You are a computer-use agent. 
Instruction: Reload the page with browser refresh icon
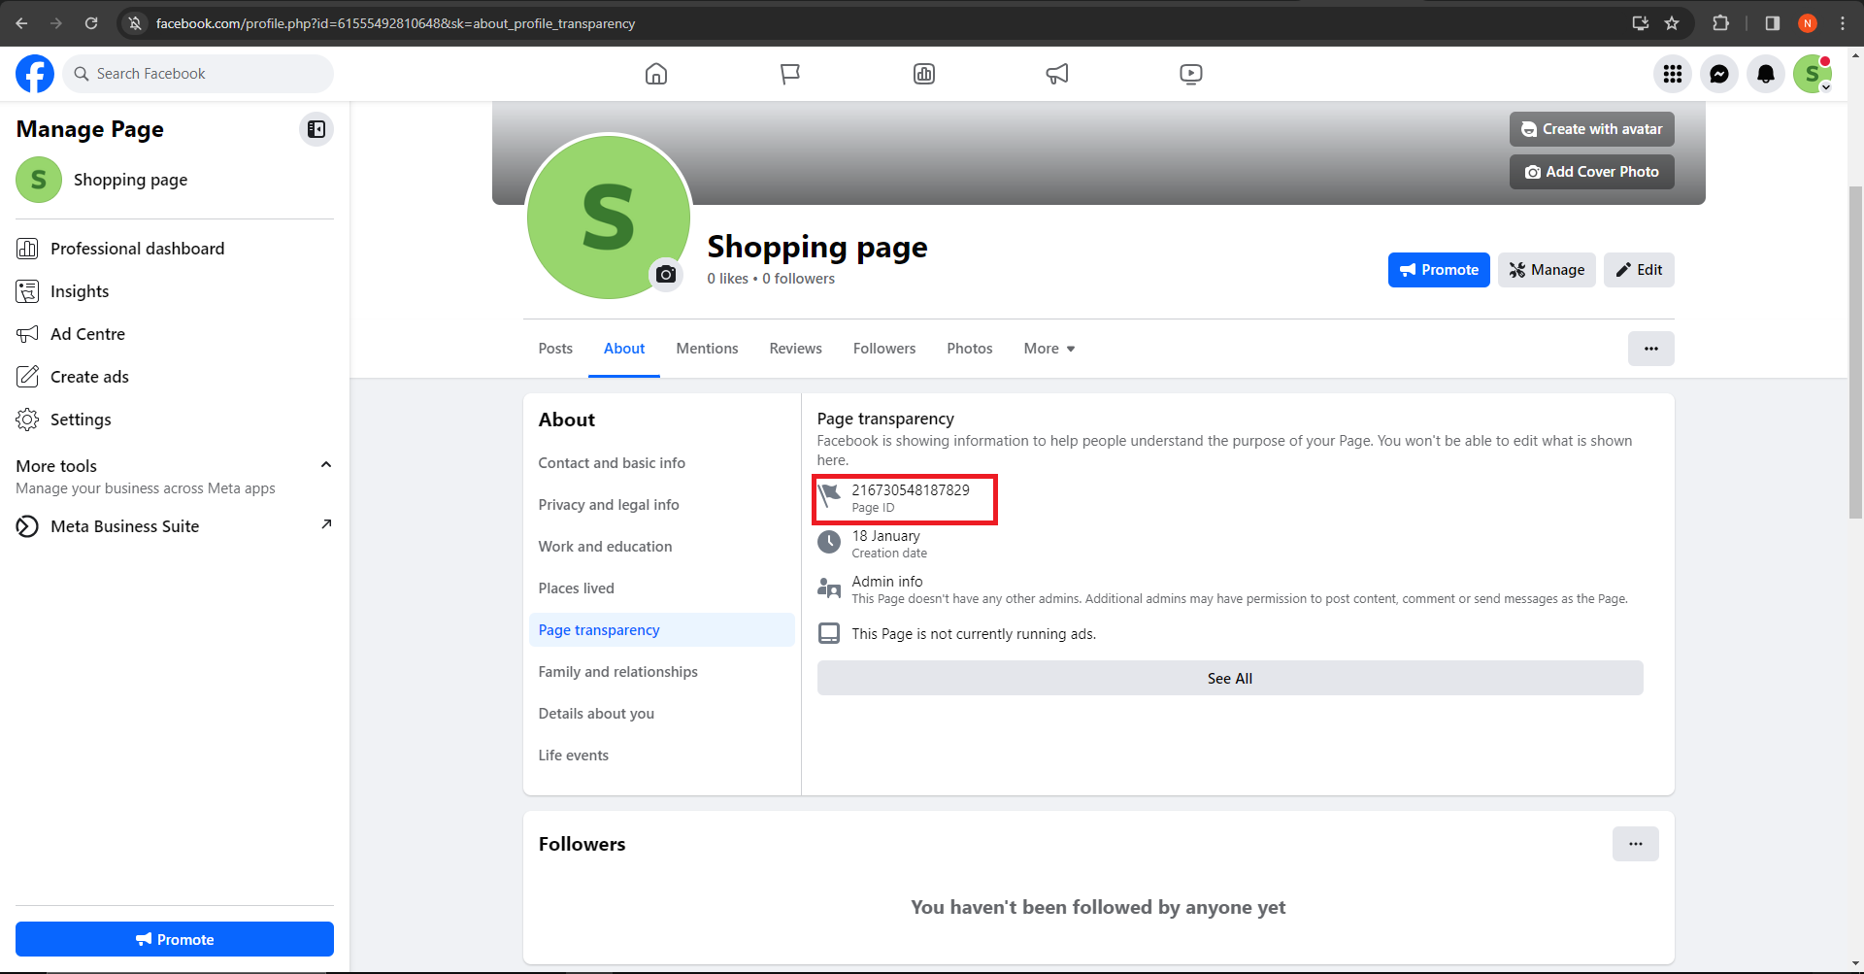click(91, 23)
